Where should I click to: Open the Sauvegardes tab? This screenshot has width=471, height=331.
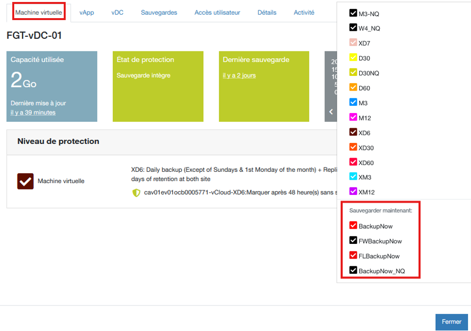pyautogui.click(x=159, y=13)
